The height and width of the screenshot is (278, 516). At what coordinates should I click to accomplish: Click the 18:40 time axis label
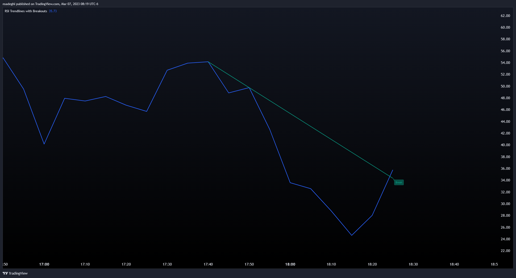454,264
